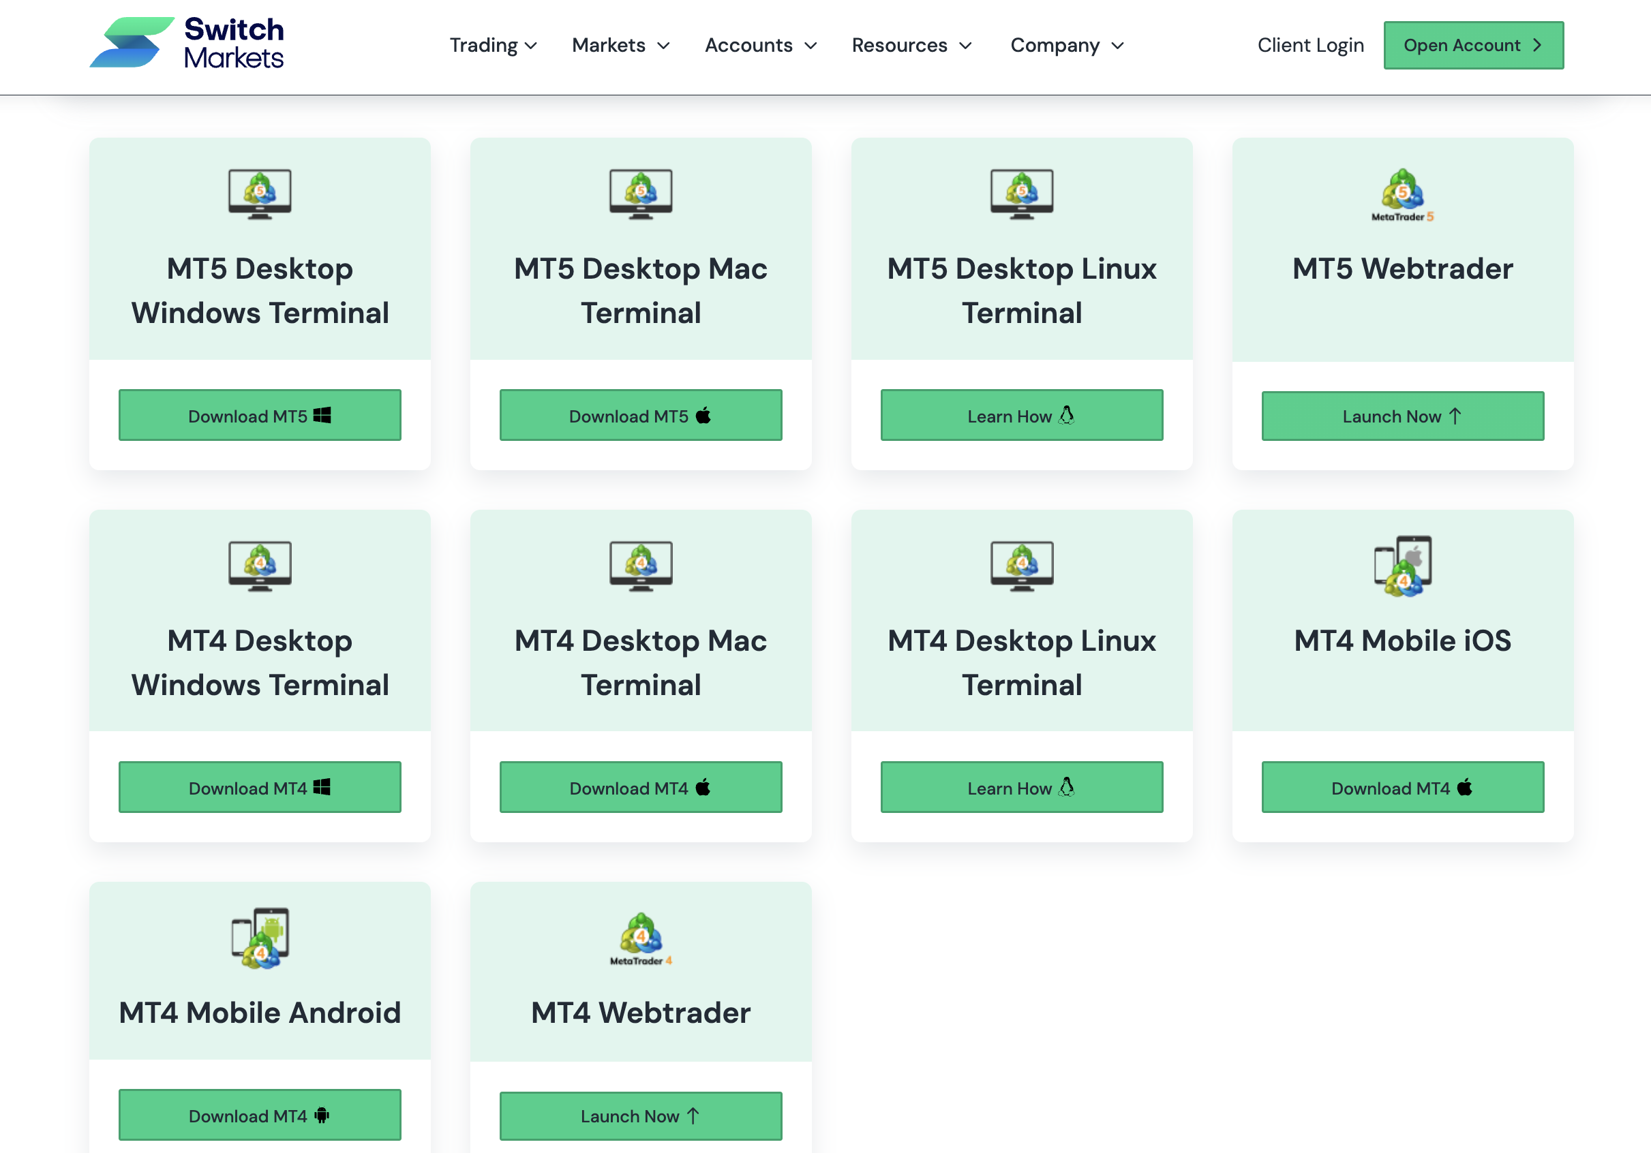Open the Resources navigation menu
Screen dimensions: 1651x1153
coord(911,45)
